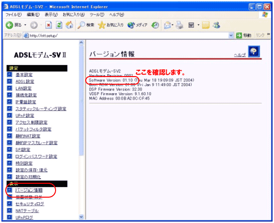Click the bullet icon beside NATテーブル
274x223 pixels.
click(10, 211)
